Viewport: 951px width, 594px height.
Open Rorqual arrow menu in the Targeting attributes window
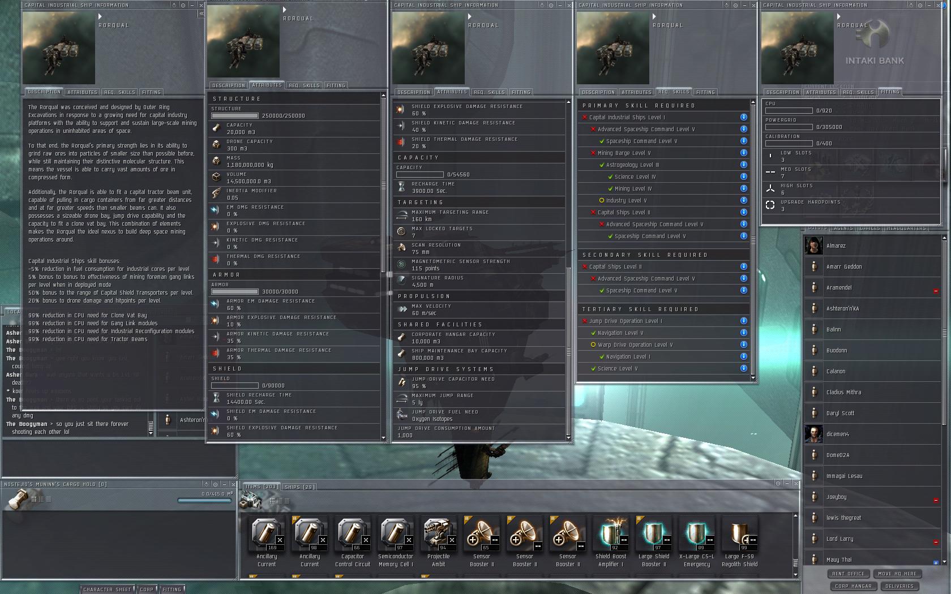[x=470, y=17]
